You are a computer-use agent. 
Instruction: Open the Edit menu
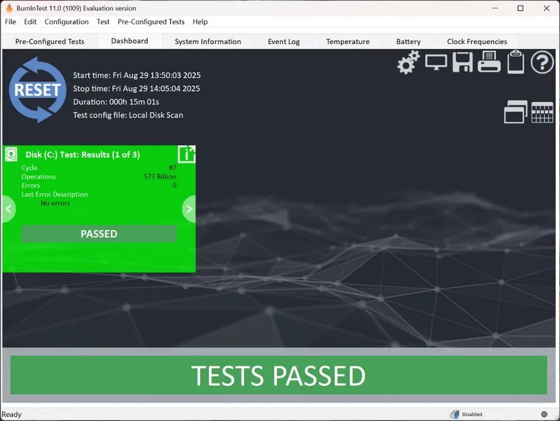click(x=30, y=22)
